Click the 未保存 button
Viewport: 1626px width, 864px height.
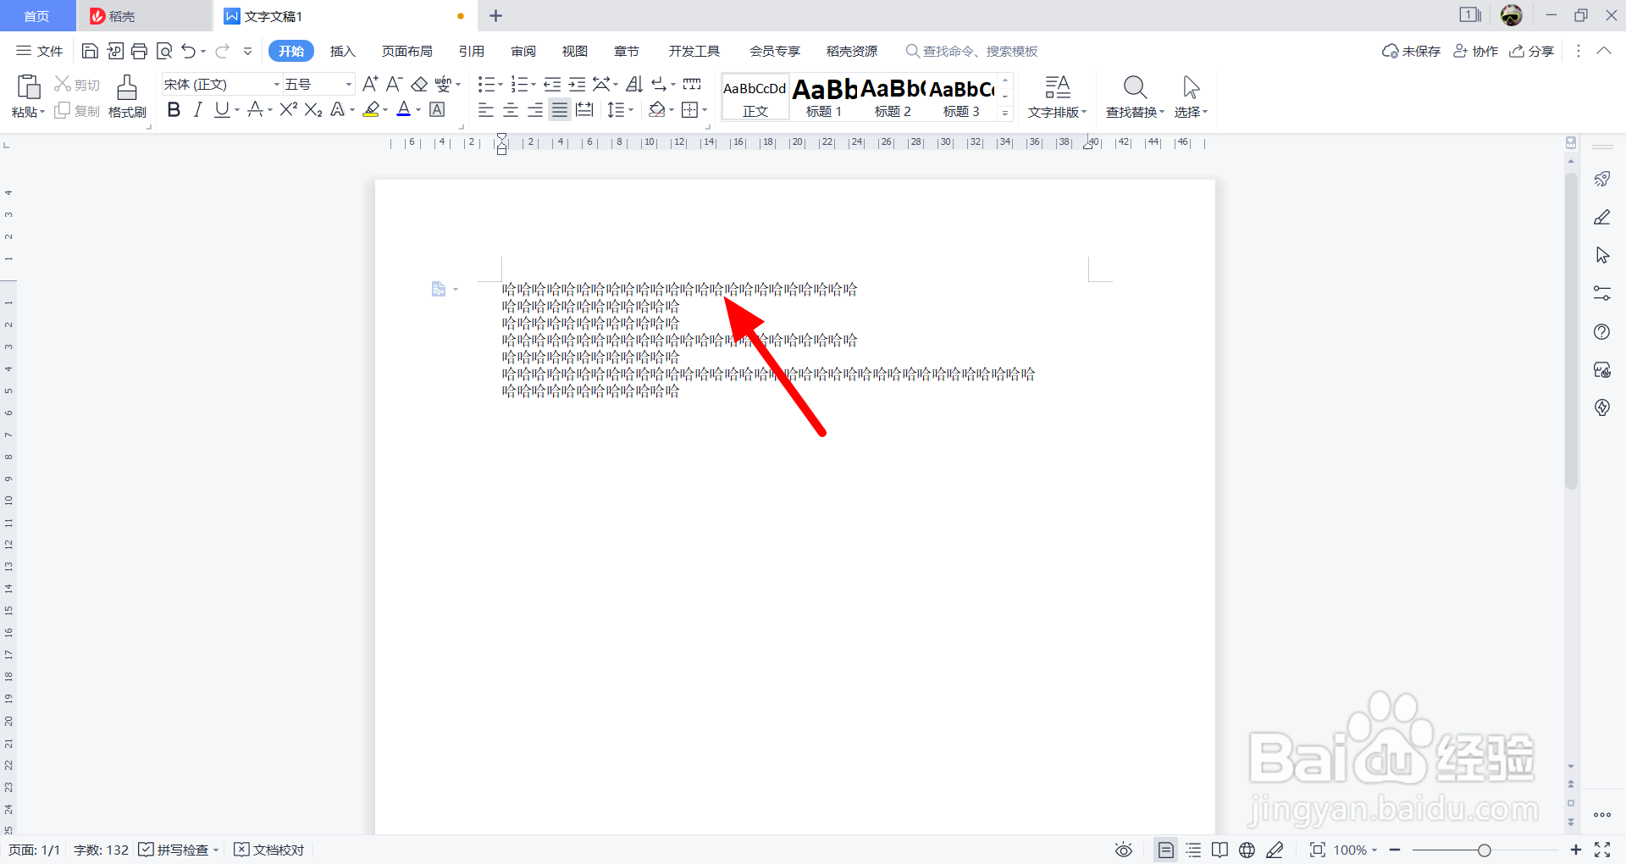pyautogui.click(x=1411, y=51)
